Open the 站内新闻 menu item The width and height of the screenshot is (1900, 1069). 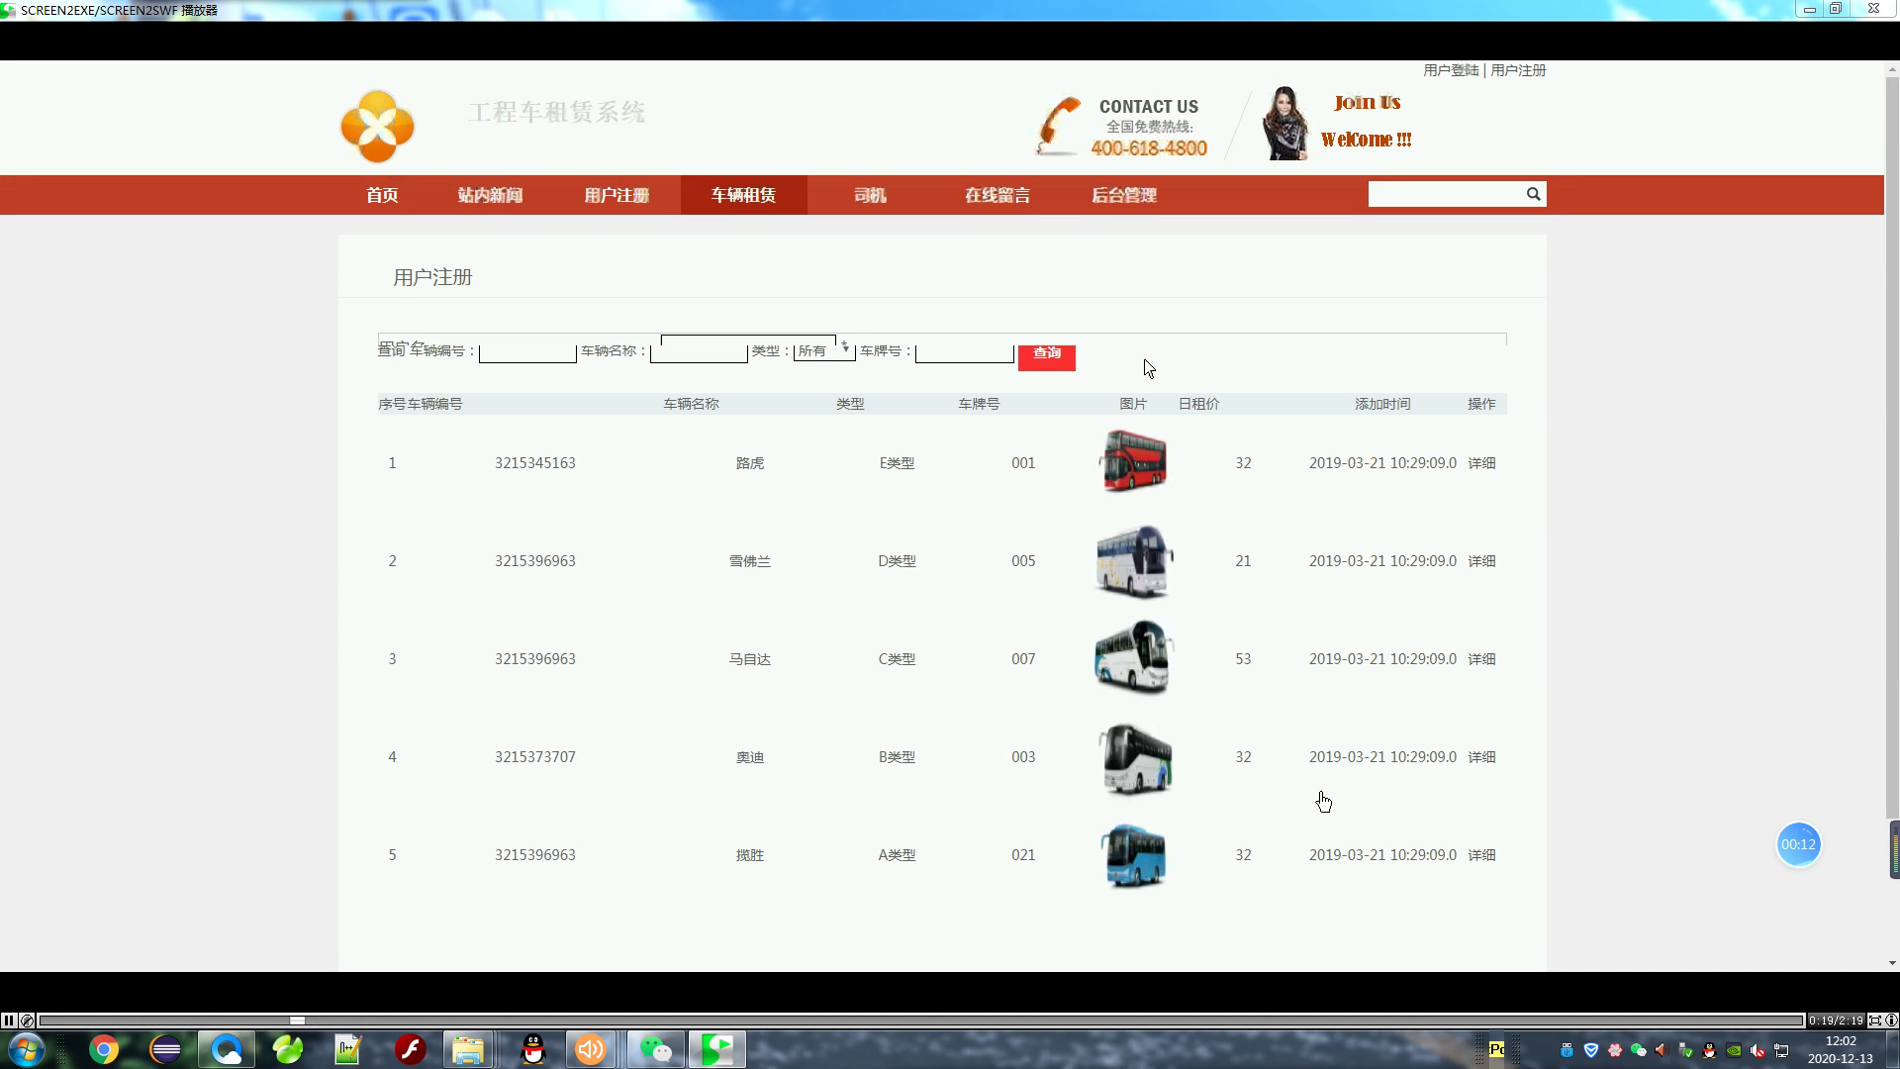(490, 195)
